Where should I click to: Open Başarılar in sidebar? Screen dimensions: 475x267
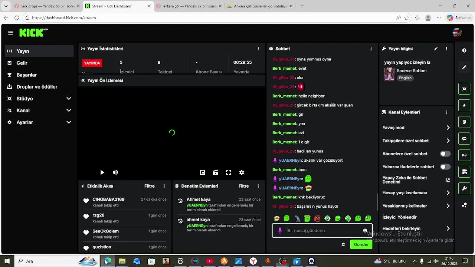click(x=39, y=75)
